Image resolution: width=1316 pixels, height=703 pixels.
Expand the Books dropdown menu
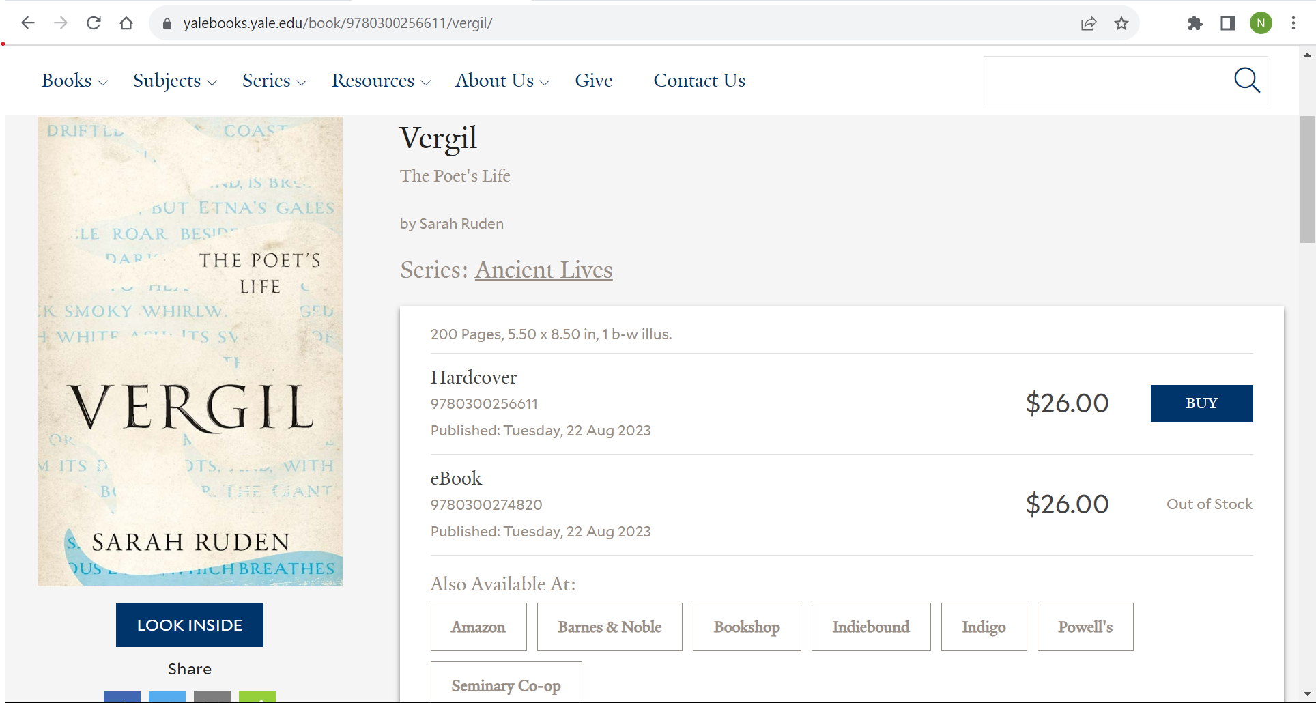pos(74,81)
